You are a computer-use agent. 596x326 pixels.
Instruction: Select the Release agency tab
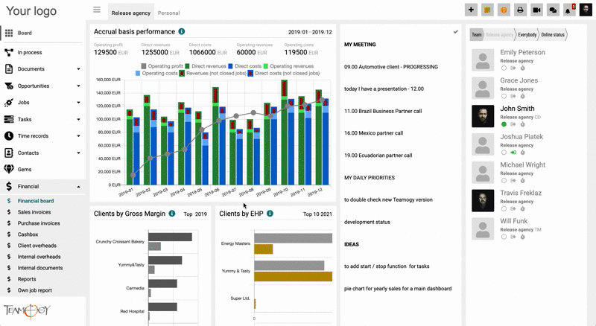coord(131,13)
